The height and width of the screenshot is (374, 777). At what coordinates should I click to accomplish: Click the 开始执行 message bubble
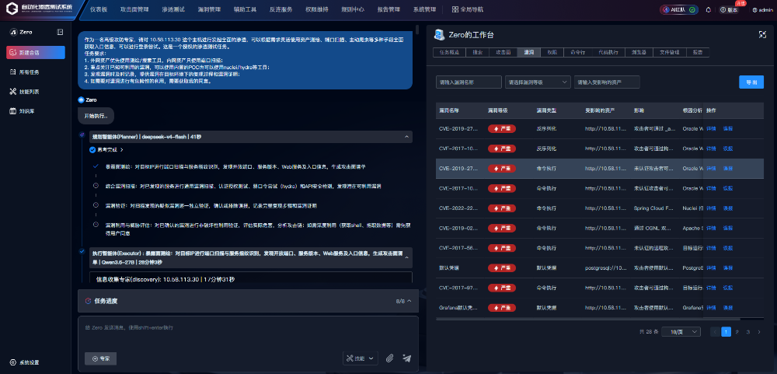coord(96,116)
